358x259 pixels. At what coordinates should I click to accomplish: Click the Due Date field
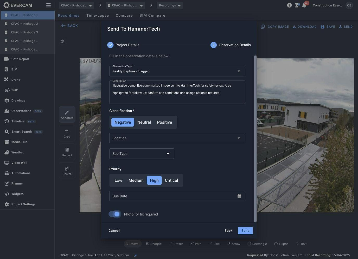177,196
